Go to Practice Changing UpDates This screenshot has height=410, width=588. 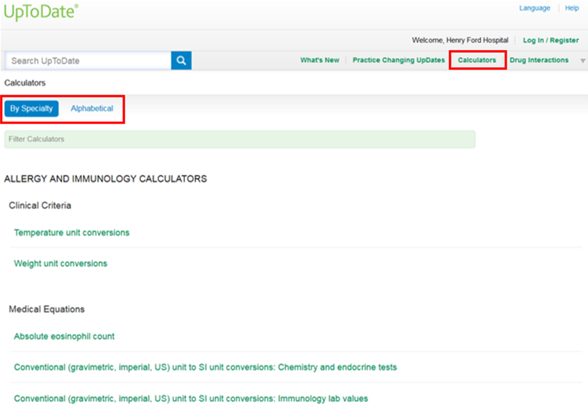tap(399, 60)
